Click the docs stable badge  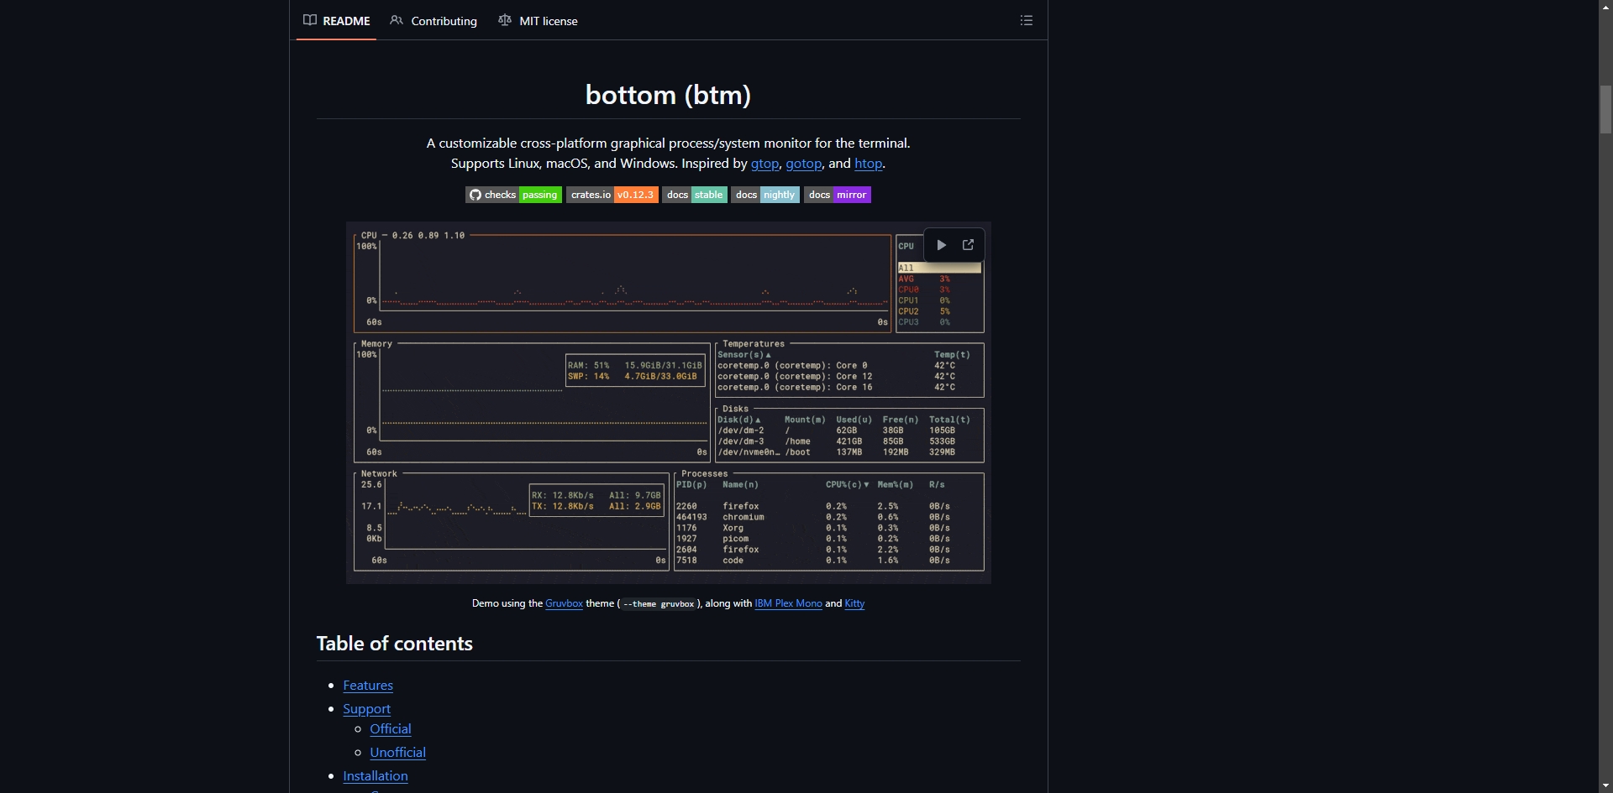point(694,195)
